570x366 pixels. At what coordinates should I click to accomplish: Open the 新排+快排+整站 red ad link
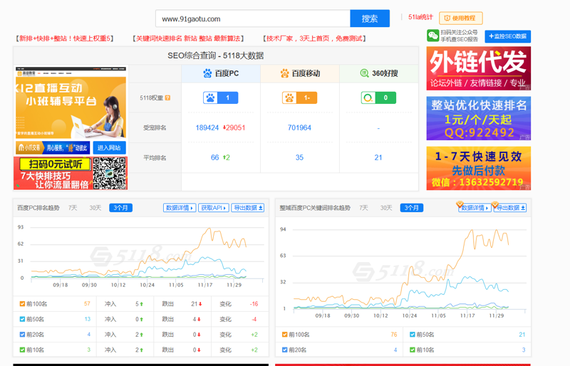tap(65, 38)
